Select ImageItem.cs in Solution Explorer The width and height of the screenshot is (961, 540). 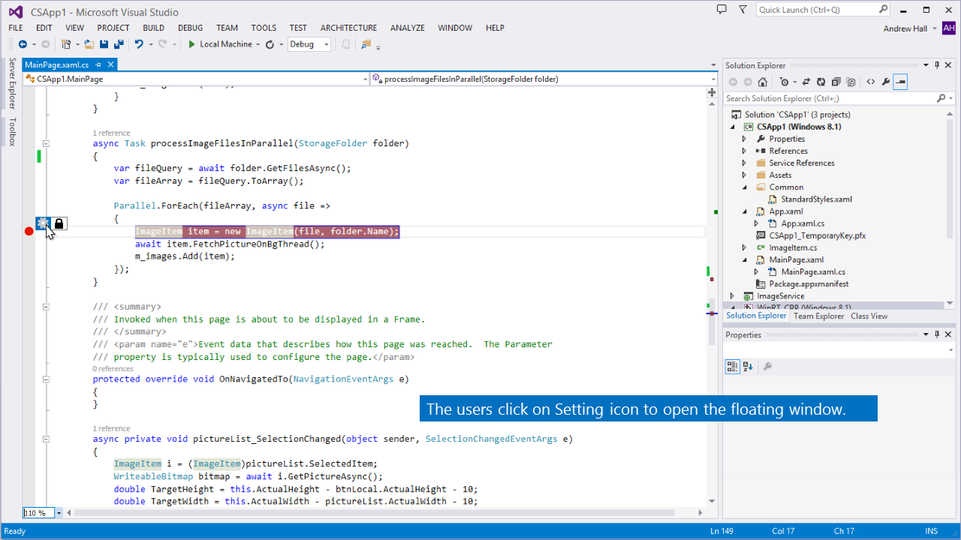793,247
